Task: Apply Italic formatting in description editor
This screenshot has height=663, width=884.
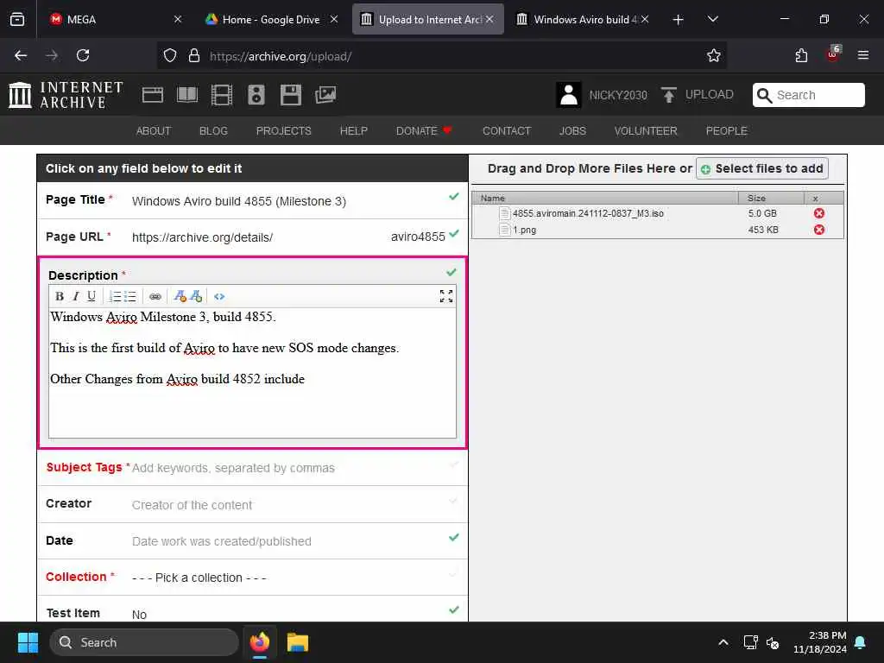Action: pos(76,297)
